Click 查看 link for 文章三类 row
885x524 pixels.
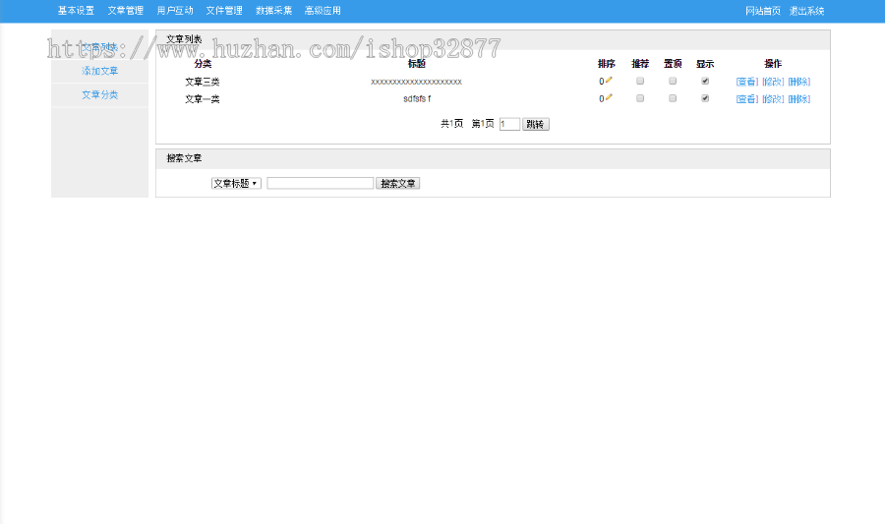(747, 82)
